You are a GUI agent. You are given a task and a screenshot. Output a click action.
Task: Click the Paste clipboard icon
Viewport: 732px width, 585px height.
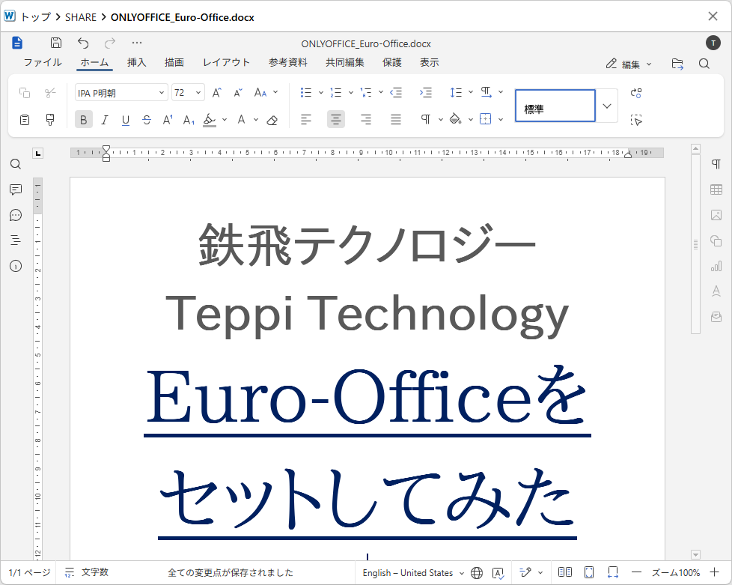(25, 120)
